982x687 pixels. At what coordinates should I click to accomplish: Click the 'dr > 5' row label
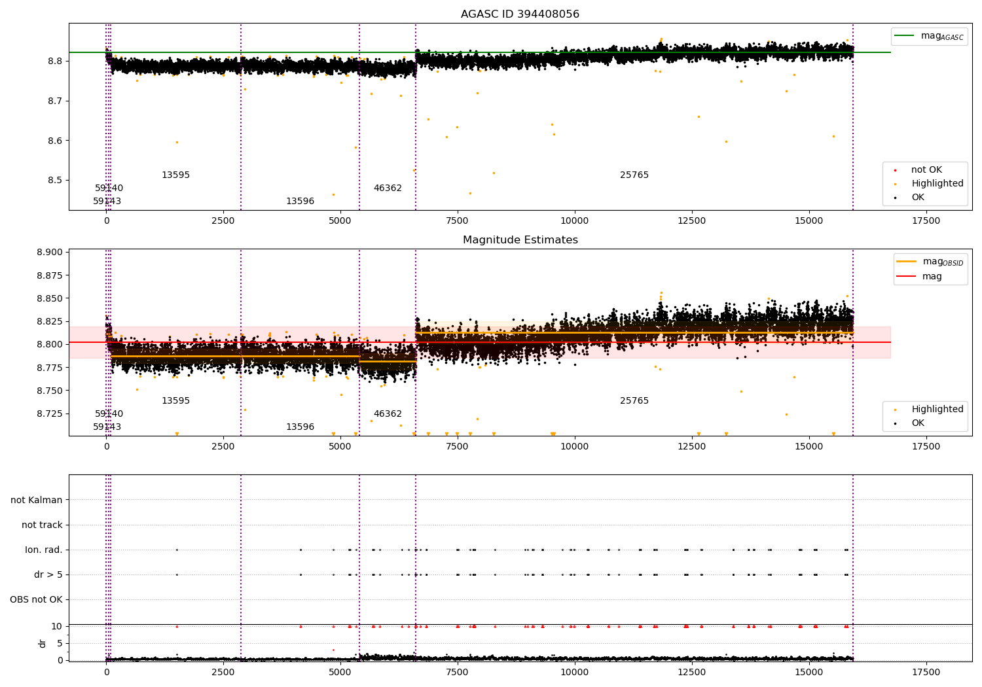click(x=48, y=575)
